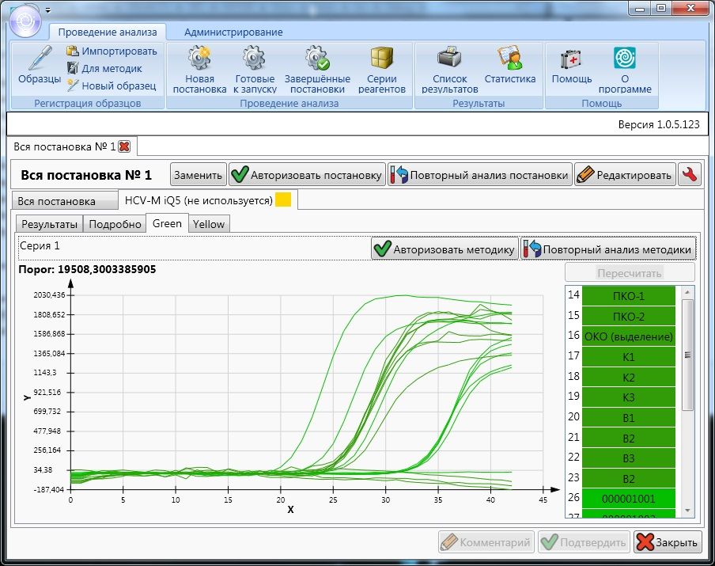Select sample 000001001 in the list

pyautogui.click(x=628, y=499)
